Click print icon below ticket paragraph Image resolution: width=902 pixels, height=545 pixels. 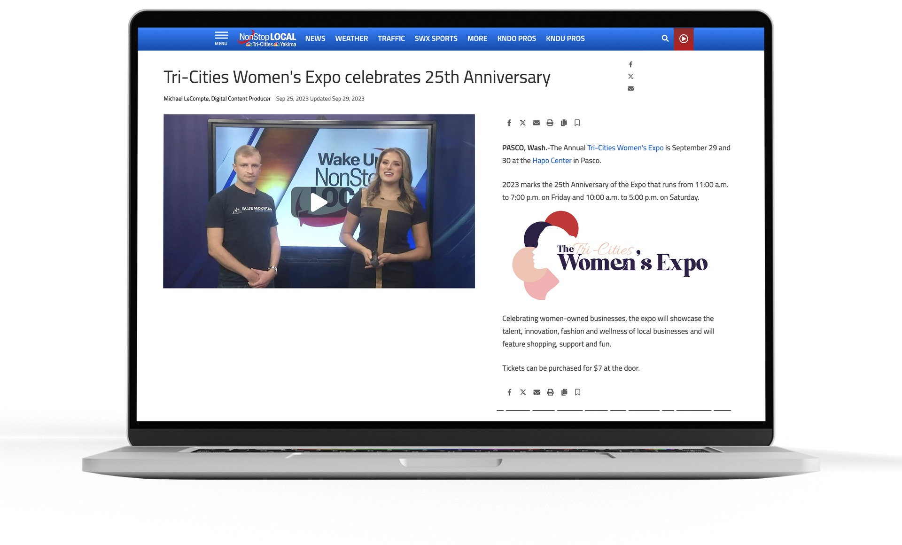point(550,392)
